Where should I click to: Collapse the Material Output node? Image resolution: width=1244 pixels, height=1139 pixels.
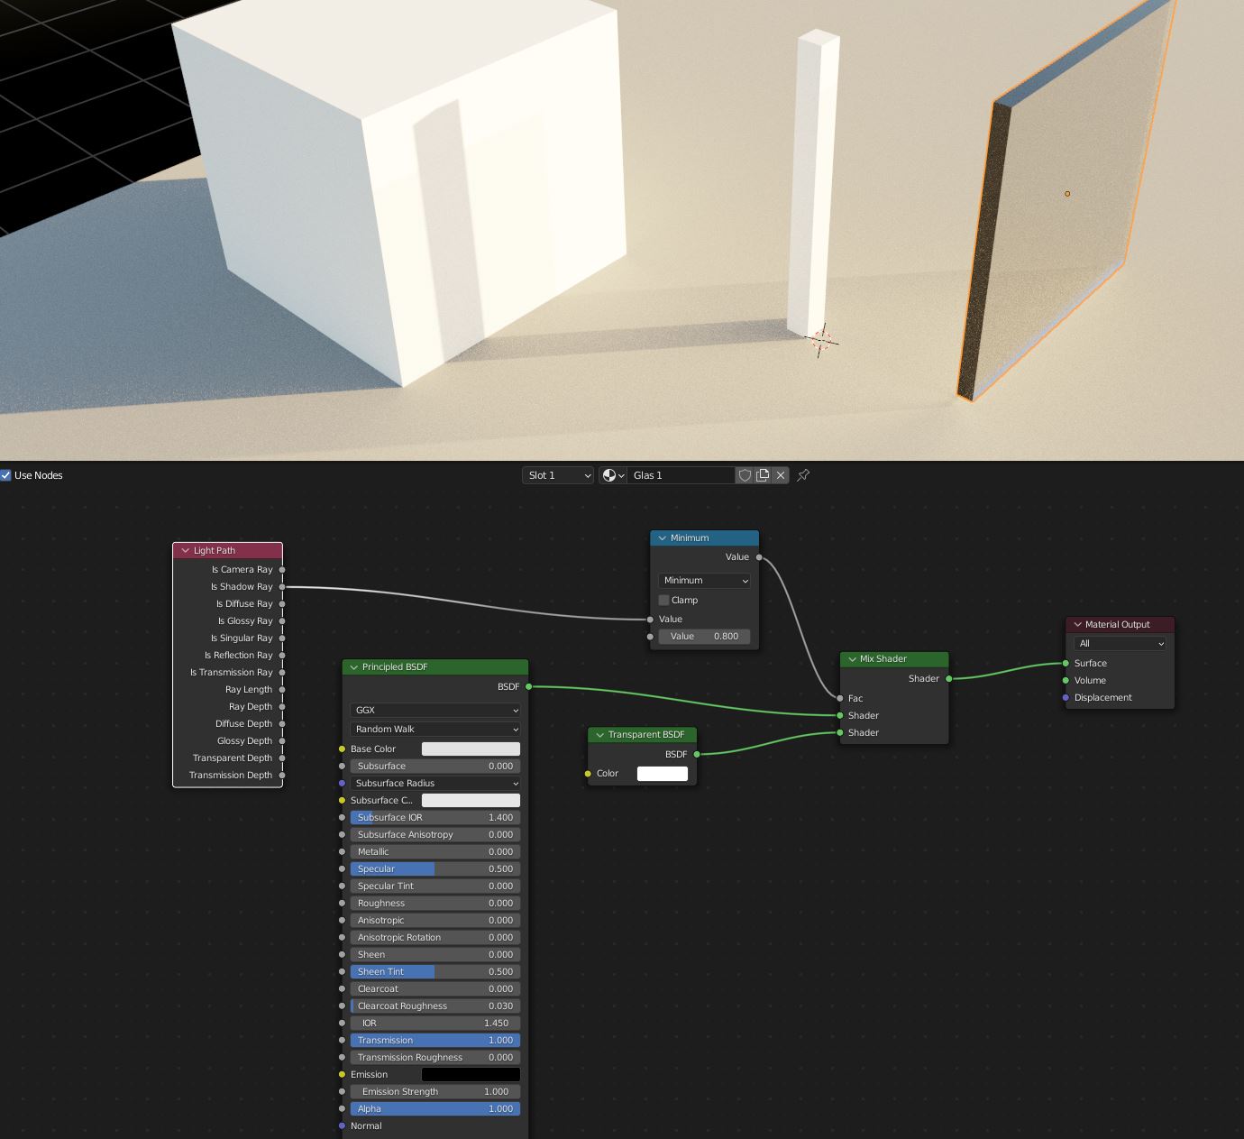(1077, 625)
